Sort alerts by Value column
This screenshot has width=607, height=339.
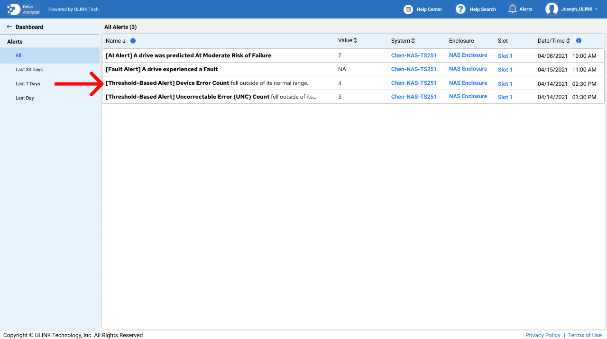click(x=355, y=41)
